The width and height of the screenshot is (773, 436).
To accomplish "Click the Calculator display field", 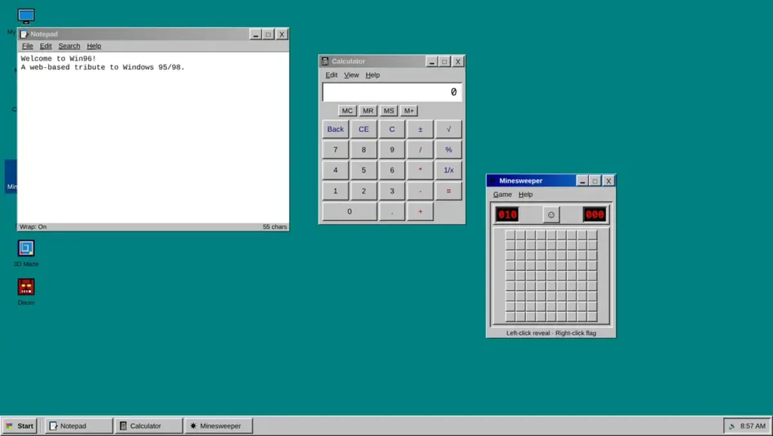I will tap(392, 92).
